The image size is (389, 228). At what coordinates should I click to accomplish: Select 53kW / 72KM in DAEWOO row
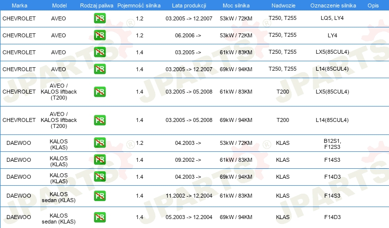pos(236,143)
